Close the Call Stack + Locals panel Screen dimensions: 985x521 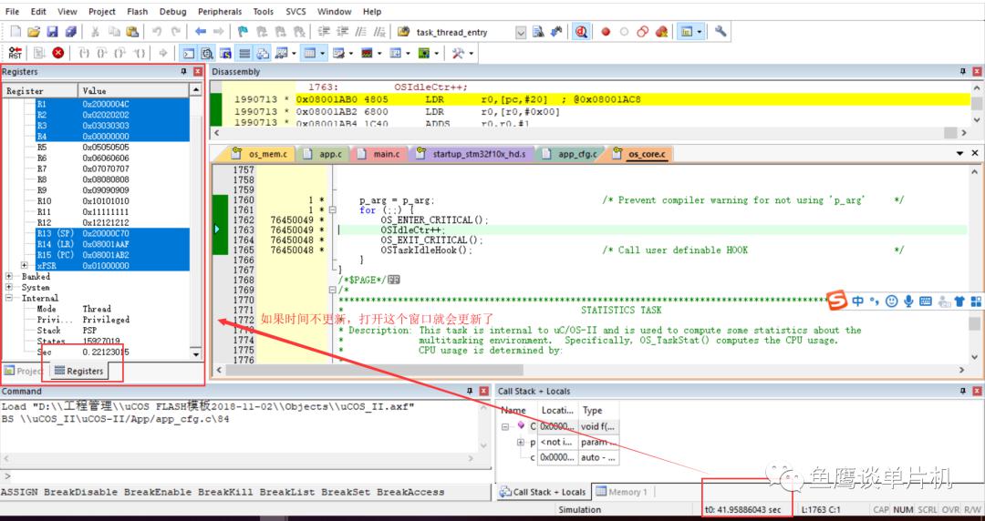(x=977, y=391)
